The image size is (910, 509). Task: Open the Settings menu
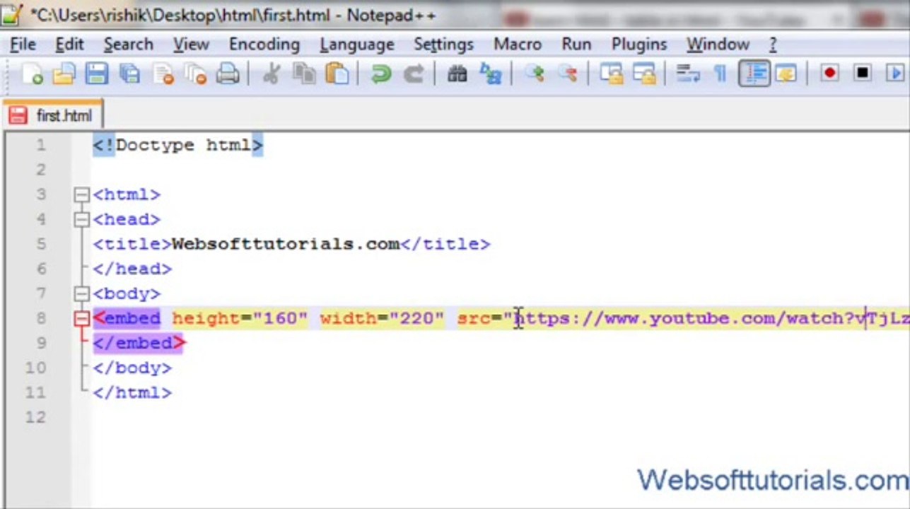coord(443,45)
